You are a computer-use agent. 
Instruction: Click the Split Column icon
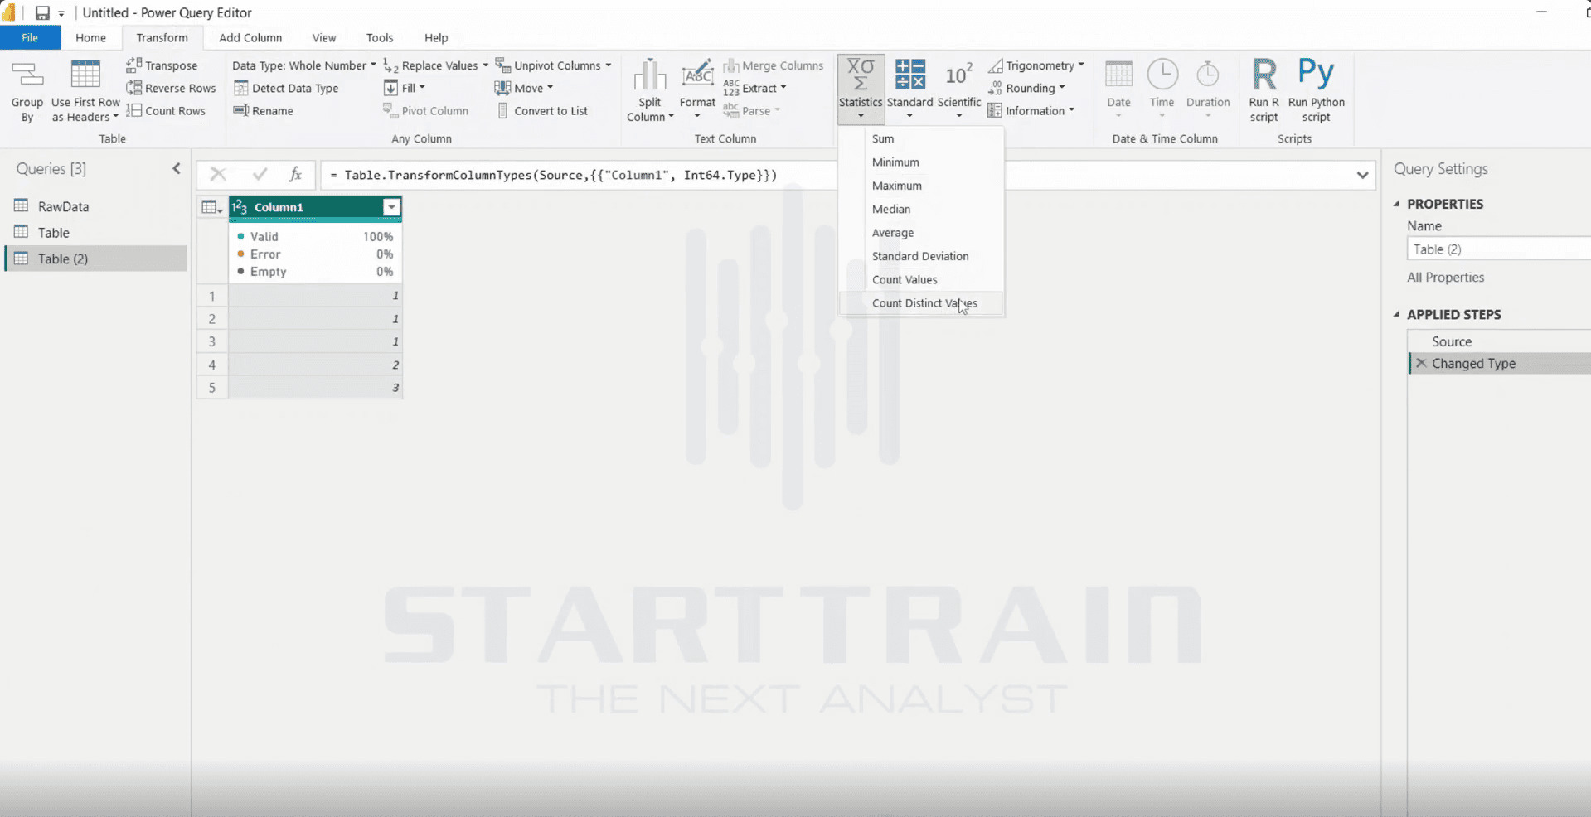[x=650, y=75]
